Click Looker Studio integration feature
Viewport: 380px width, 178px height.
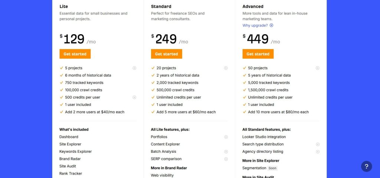coord(264,137)
